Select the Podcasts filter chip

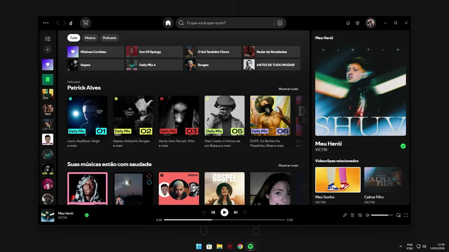coord(109,38)
